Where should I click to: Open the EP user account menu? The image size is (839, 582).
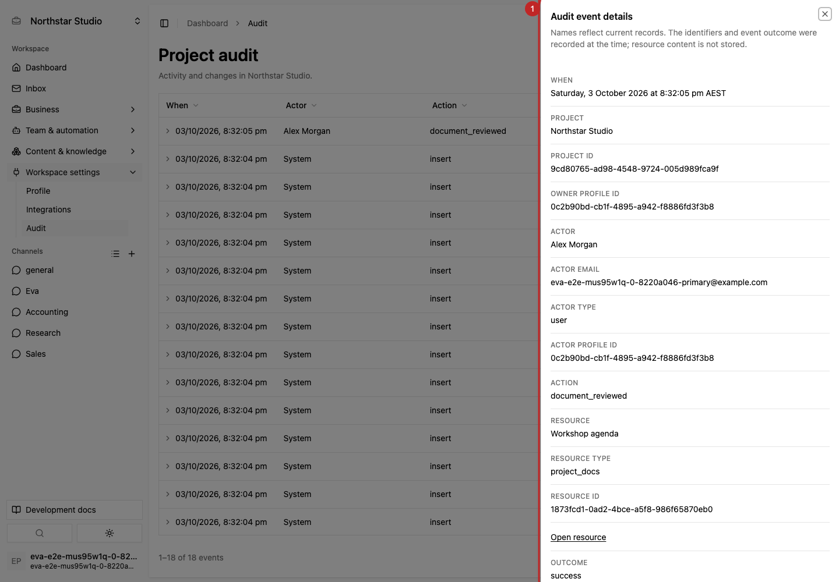(75, 561)
